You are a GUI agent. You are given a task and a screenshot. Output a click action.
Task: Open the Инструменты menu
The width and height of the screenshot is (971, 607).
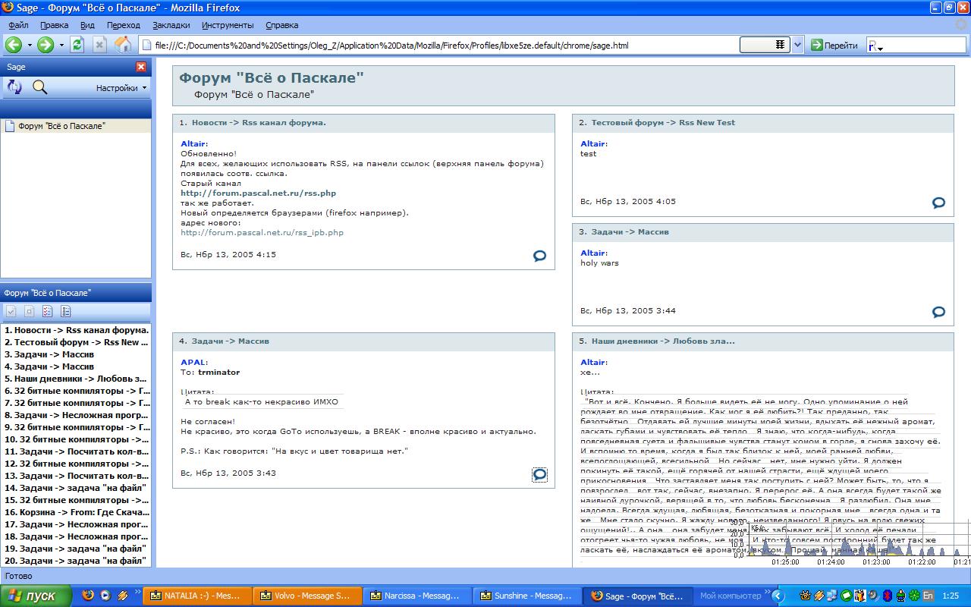coord(228,25)
